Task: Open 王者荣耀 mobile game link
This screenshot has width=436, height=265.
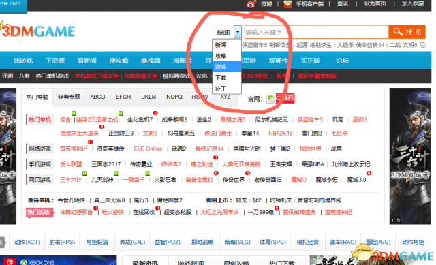Action: (281, 164)
